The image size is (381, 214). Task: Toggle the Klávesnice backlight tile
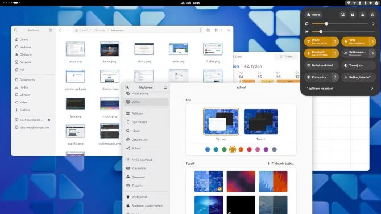coord(318,77)
